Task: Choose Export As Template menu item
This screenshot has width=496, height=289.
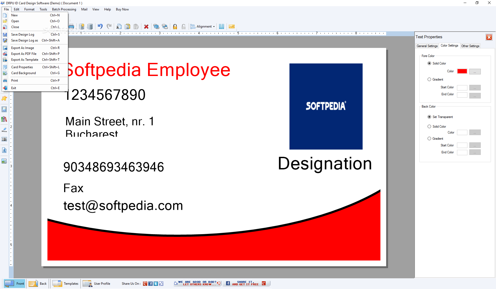Action: 35,60
